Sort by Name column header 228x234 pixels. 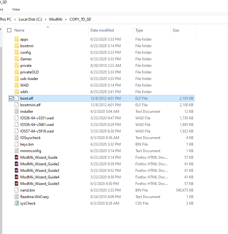[19, 30]
